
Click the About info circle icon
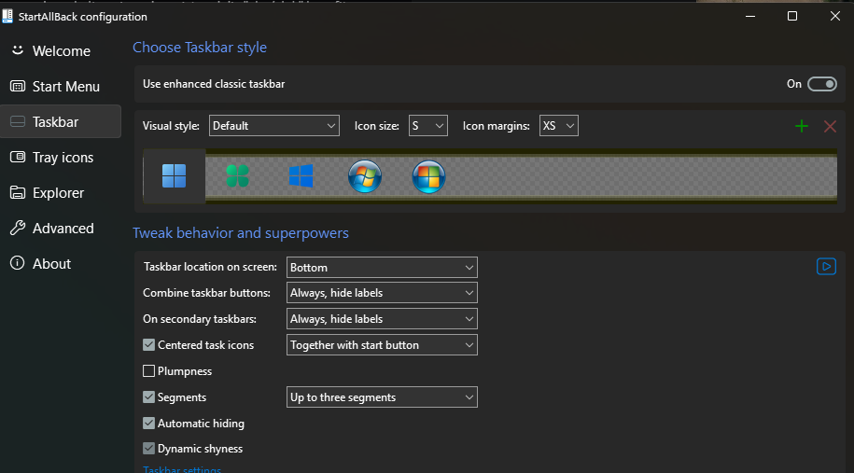coord(18,263)
